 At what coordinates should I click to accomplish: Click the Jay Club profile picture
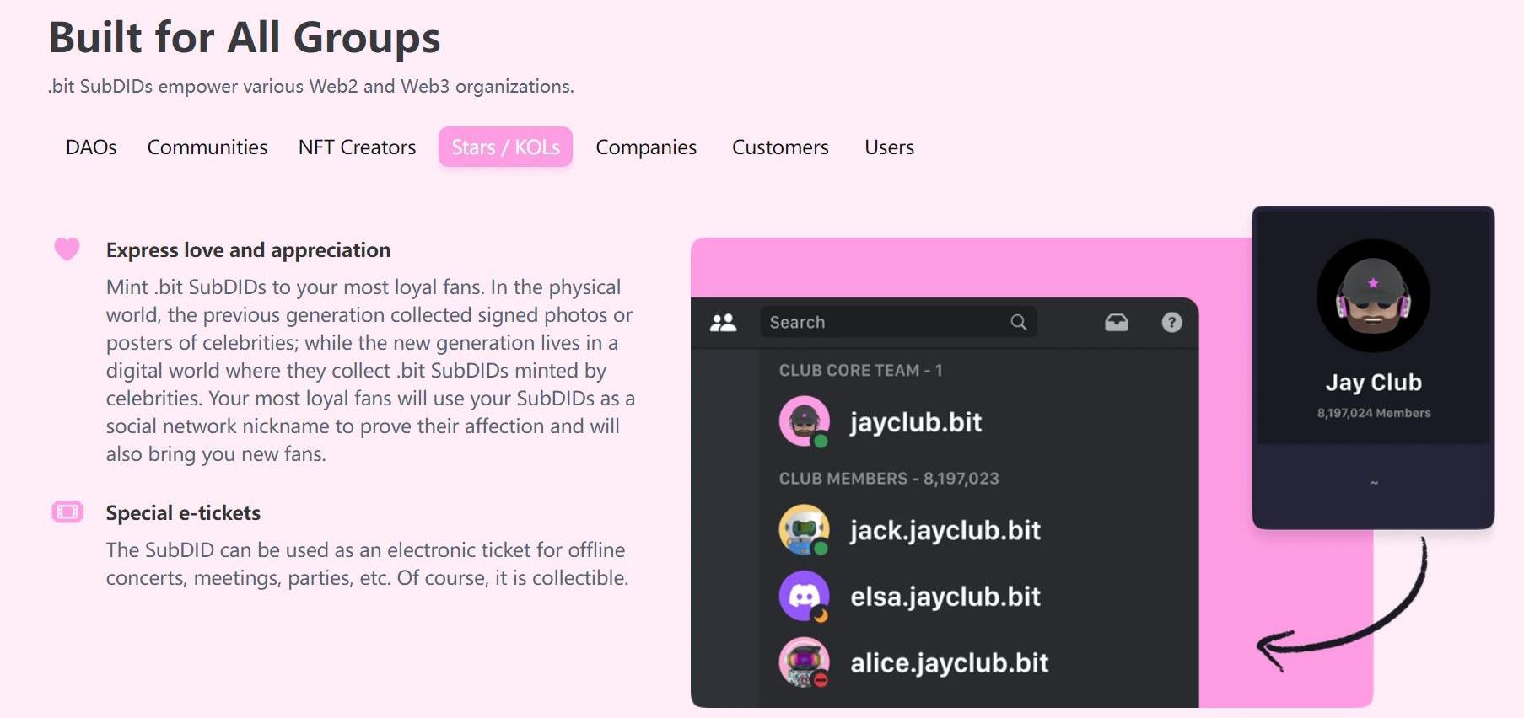click(1373, 296)
